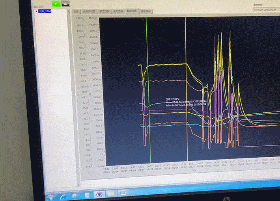Image resolution: width=280 pixels, height=201 pixels.
Task: Open the Windows Start menu orb
Action: tap(51, 196)
